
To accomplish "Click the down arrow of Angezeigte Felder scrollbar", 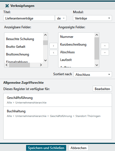I will [97, 65].
